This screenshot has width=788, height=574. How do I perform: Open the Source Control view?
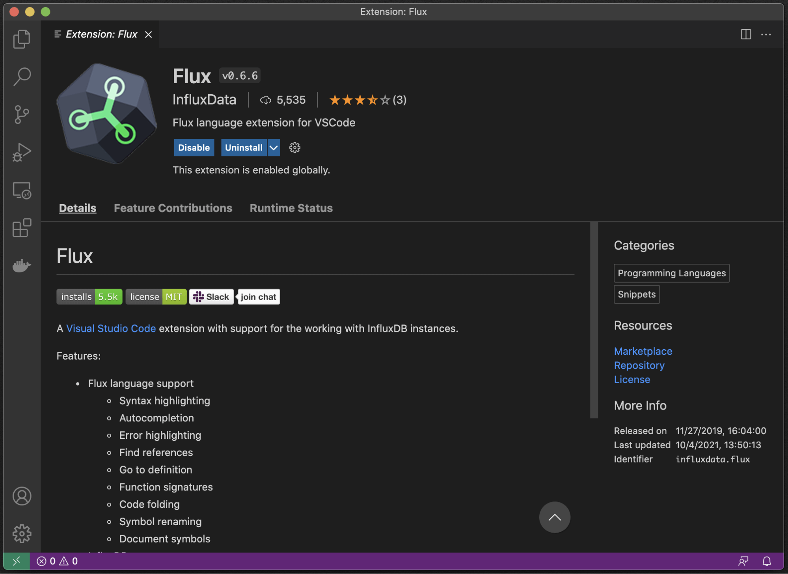tap(22, 114)
